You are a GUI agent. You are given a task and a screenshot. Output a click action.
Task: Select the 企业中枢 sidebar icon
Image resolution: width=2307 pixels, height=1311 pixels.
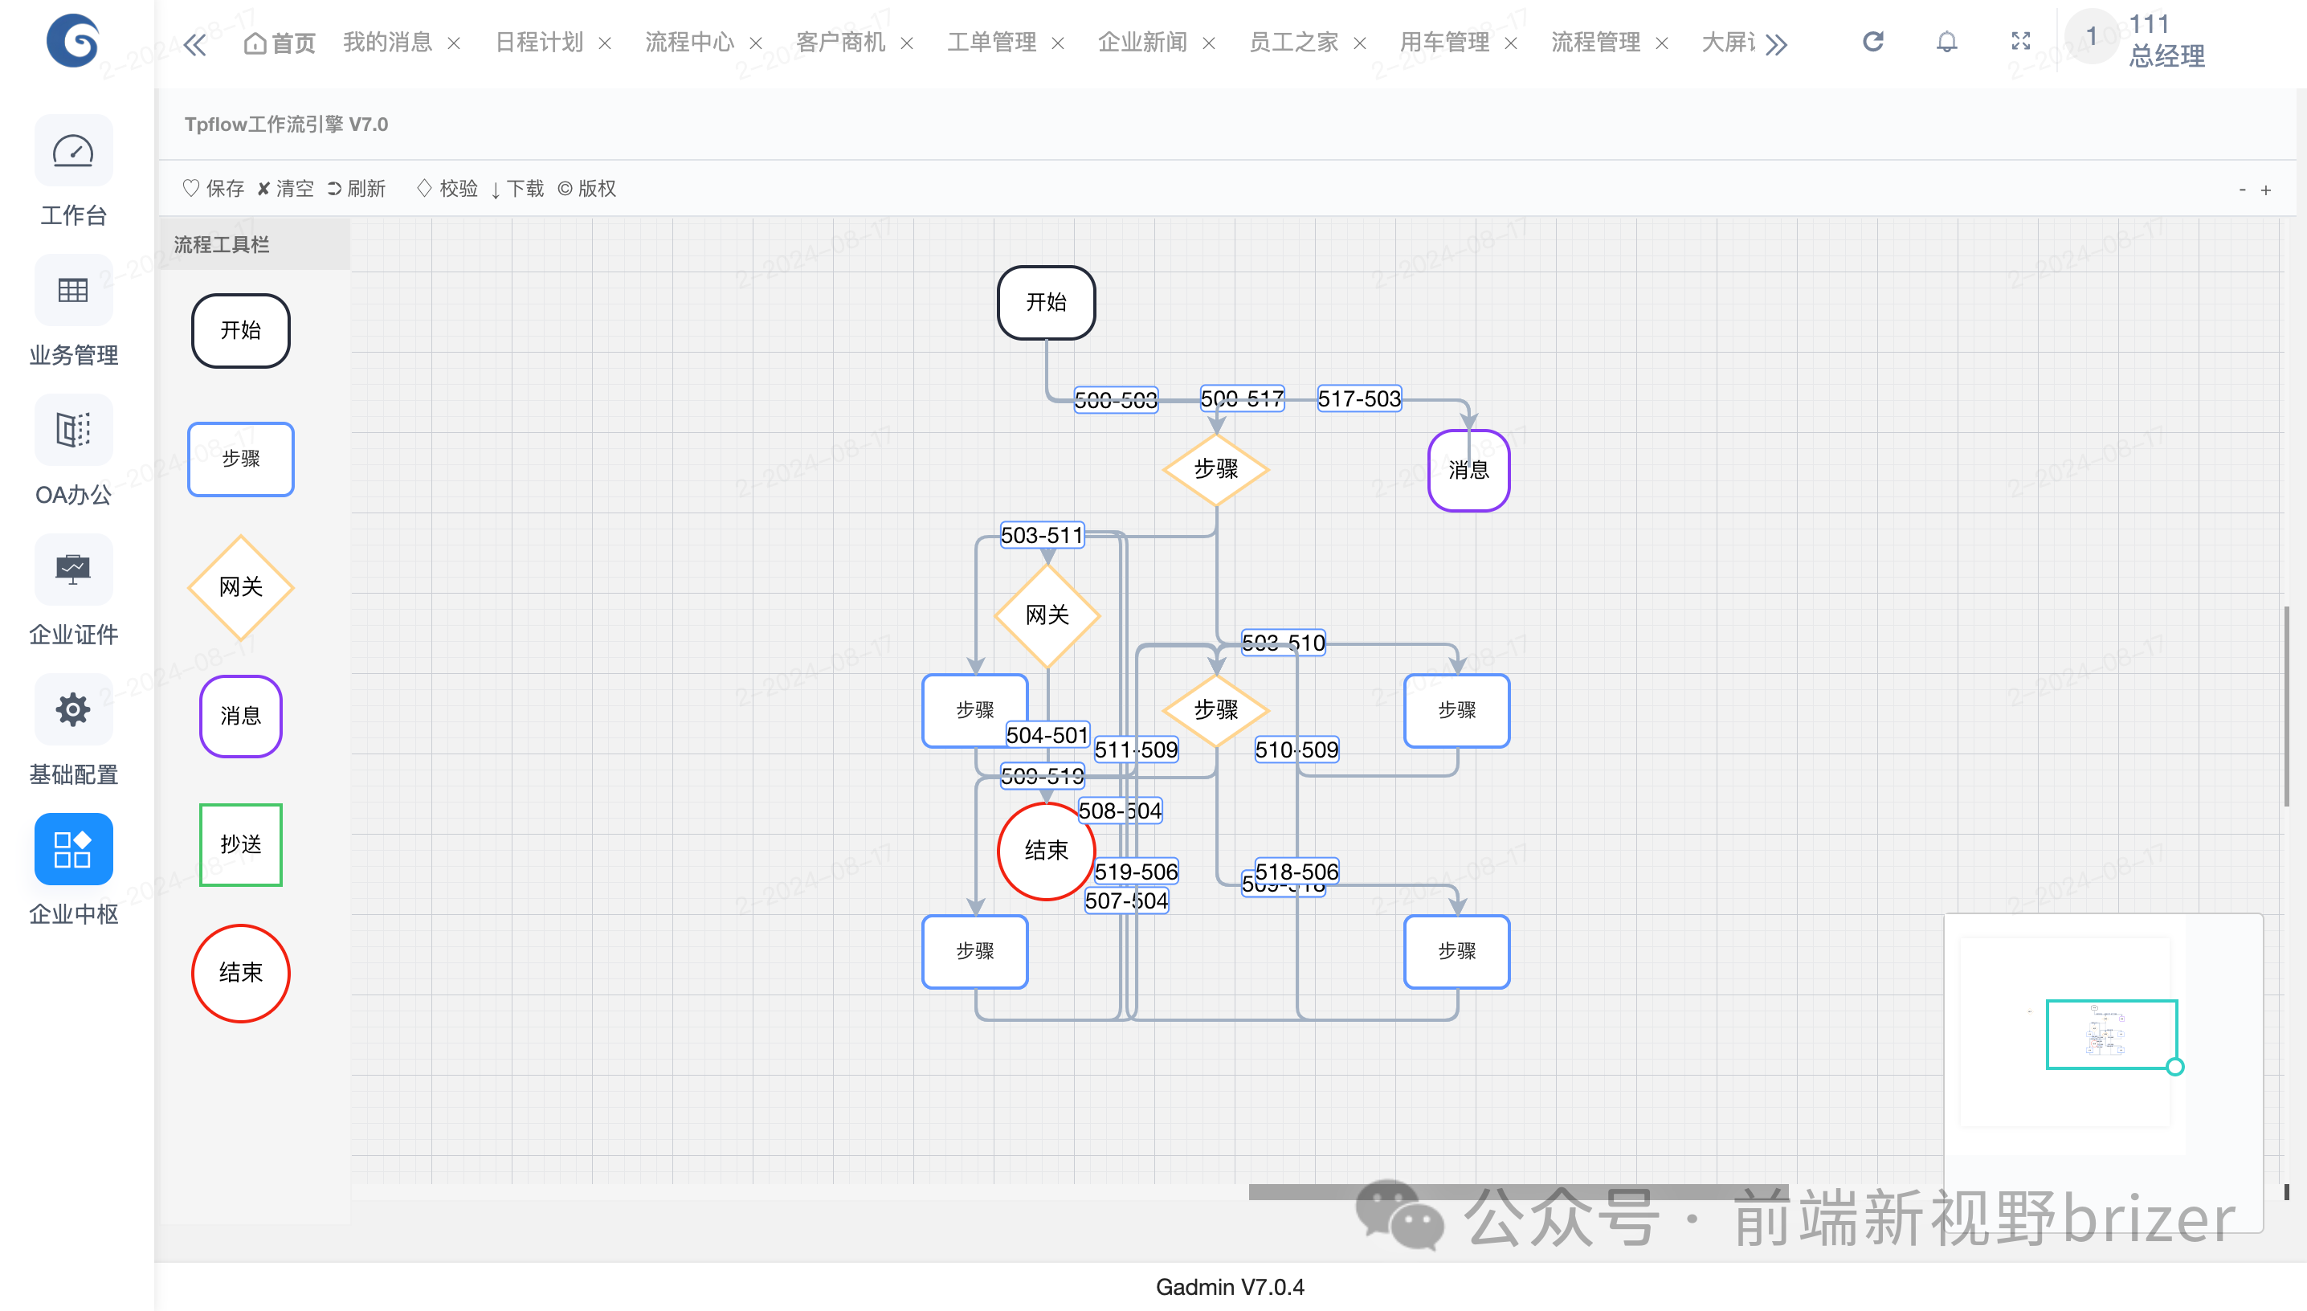[x=73, y=849]
